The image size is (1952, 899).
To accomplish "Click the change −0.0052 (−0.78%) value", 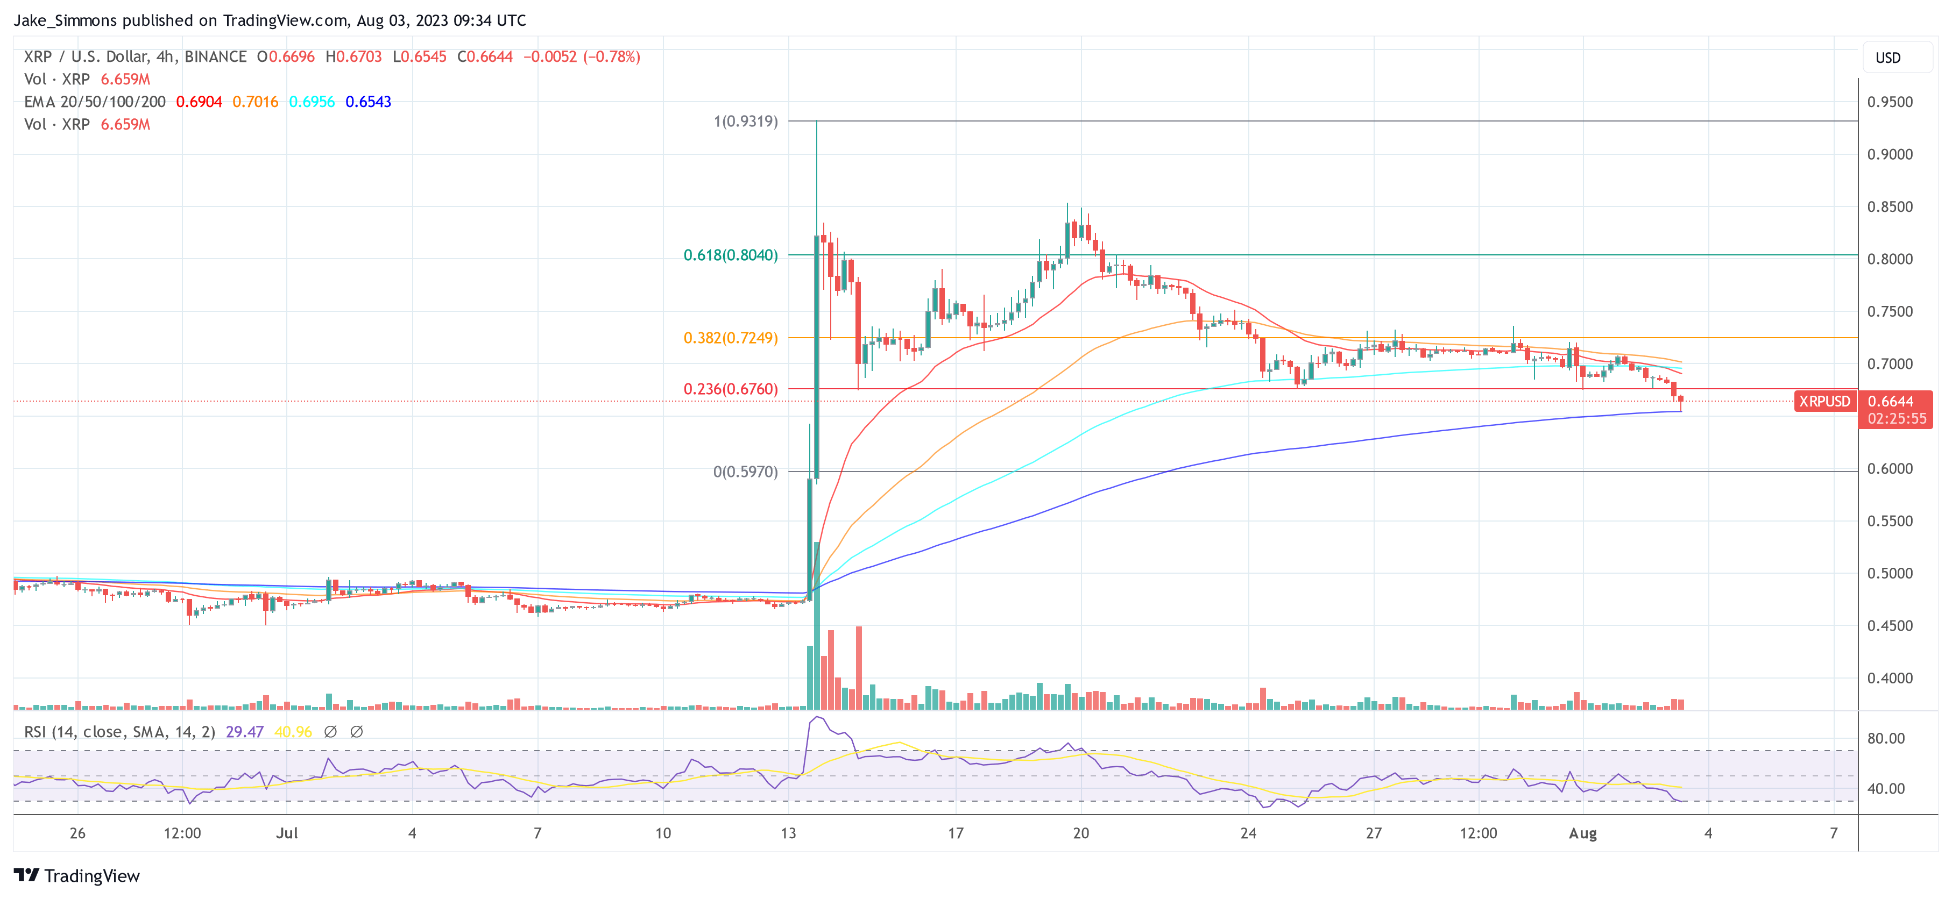I will click(x=582, y=57).
